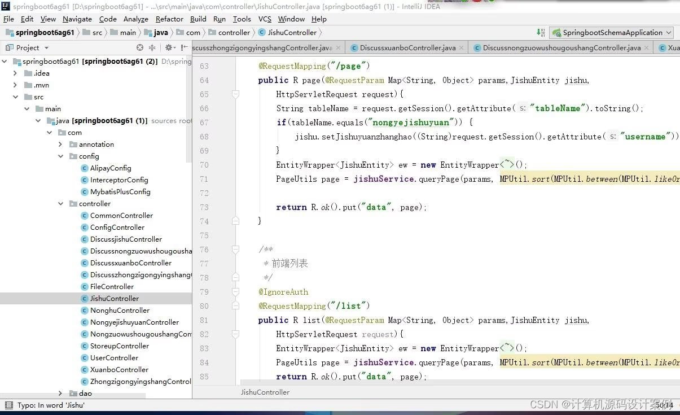Viewport: 680px width, 415px height.
Task: Click the hide Project panel icon
Action: tap(182, 47)
